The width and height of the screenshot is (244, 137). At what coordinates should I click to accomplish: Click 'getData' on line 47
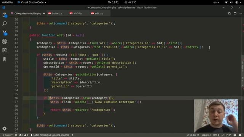pyautogui.click(x=103, y=63)
